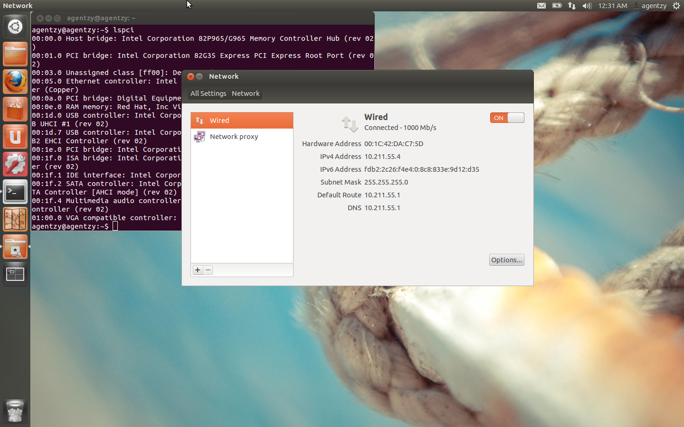The width and height of the screenshot is (684, 427).
Task: Open the agentzy user menu
Action: [650, 6]
